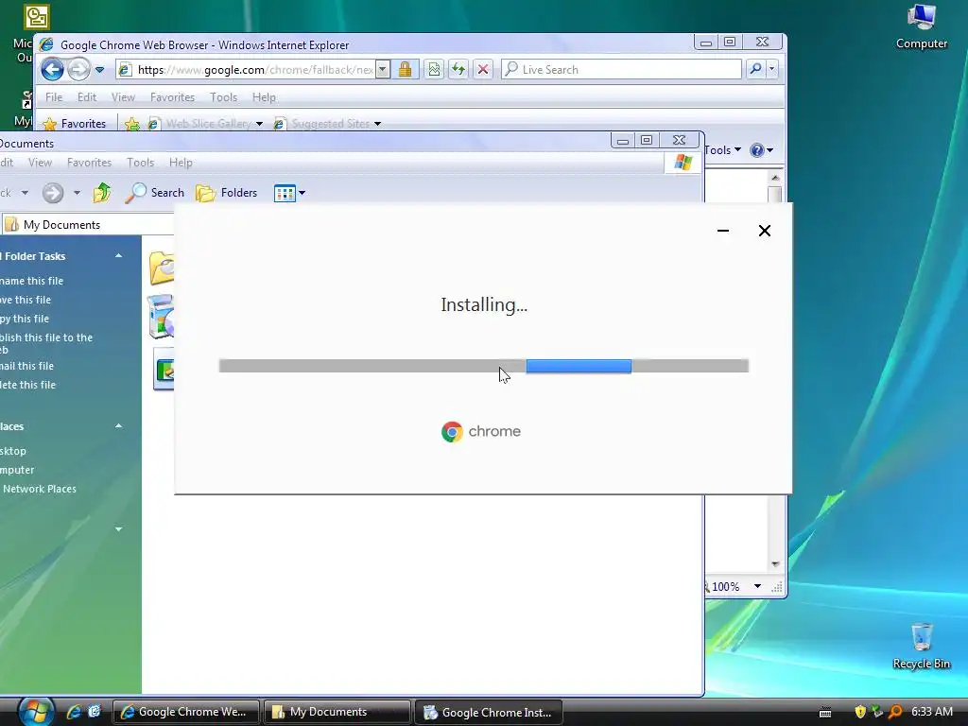Click Publish this file to the Web
This screenshot has width=968, height=726.
click(46, 344)
